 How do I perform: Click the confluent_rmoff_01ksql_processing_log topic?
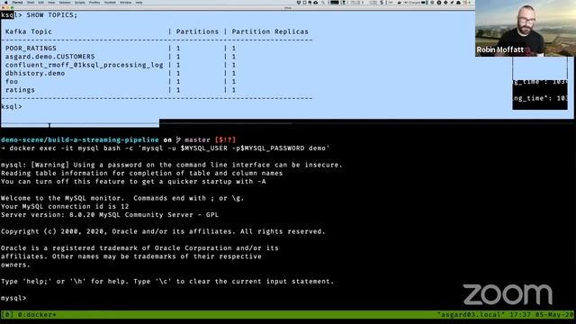click(84, 65)
